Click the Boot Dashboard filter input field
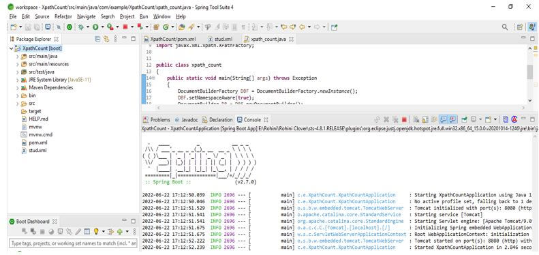 pos(73,243)
